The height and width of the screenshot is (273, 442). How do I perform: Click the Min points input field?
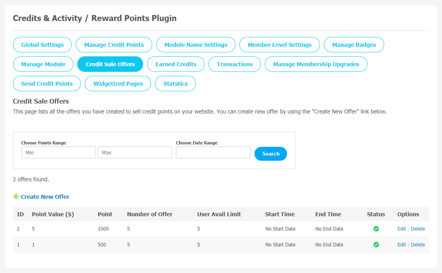click(x=59, y=152)
